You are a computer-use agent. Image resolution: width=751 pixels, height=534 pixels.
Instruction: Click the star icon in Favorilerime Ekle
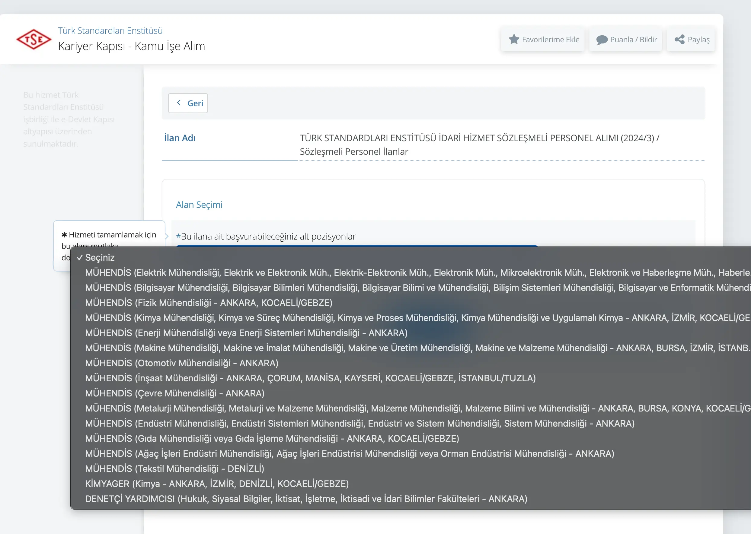click(514, 40)
